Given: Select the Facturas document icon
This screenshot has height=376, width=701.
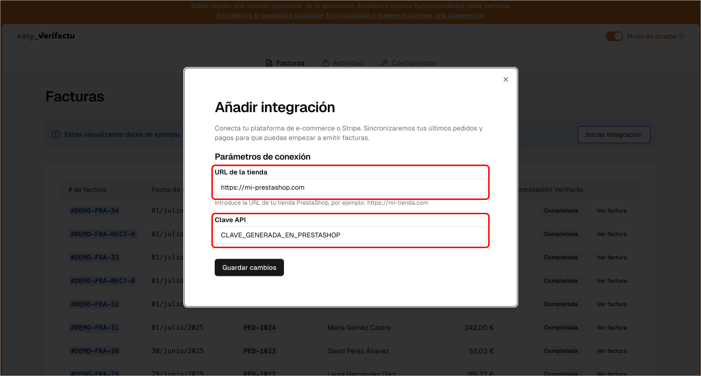Looking at the screenshot, I should (268, 63).
